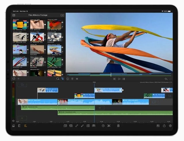Viewport: 184px width, 141px height.
Task: Open the search magnifier in the media library
Action: 58,79
